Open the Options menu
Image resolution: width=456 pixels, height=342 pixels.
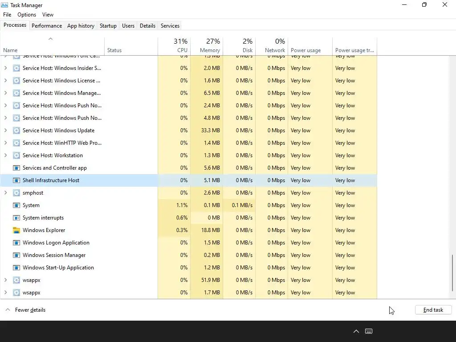click(x=27, y=15)
